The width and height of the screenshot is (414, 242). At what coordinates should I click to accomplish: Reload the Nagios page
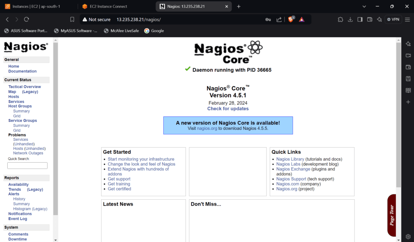(26, 19)
